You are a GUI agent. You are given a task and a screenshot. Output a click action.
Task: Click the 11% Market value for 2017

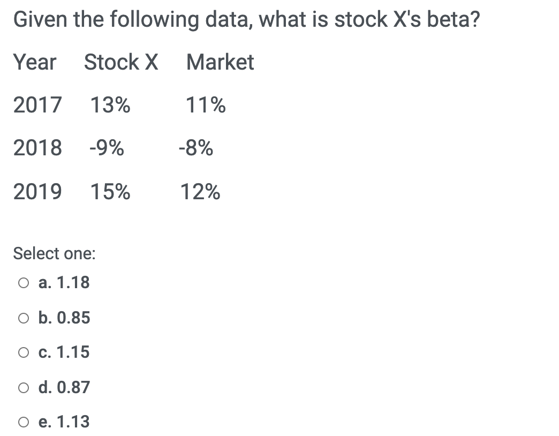205,106
